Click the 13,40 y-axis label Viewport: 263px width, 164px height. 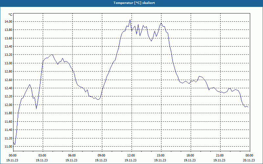pyautogui.click(x=8, y=46)
